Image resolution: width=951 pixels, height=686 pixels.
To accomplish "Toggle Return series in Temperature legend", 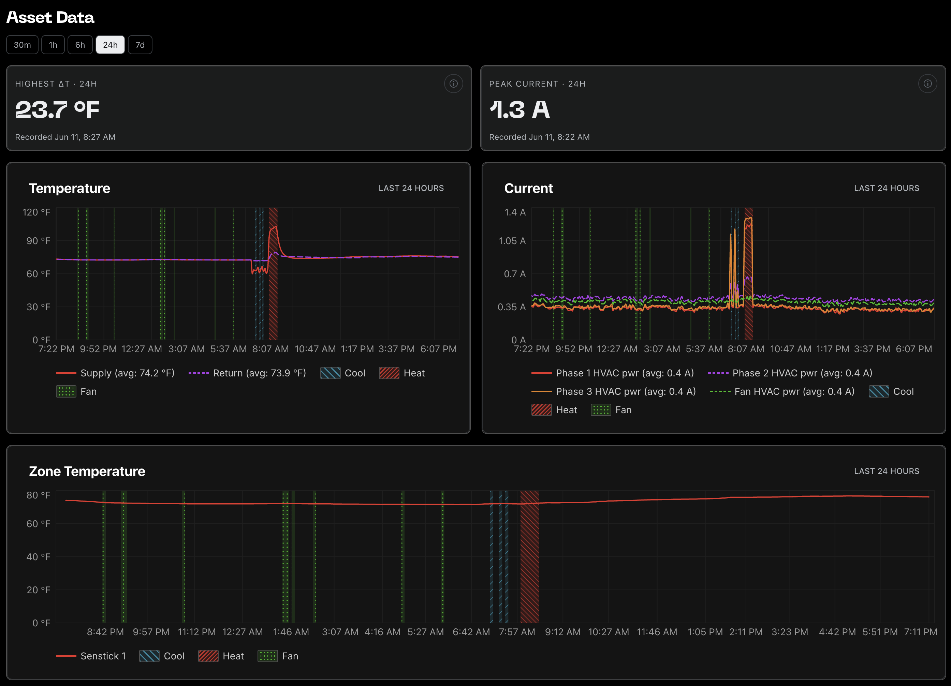I will coord(247,373).
